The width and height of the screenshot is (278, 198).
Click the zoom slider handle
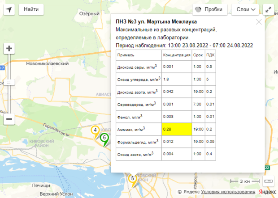tap(9, 83)
